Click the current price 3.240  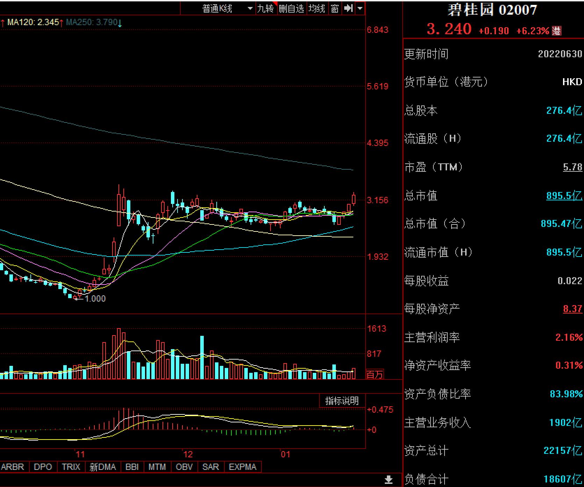point(449,29)
